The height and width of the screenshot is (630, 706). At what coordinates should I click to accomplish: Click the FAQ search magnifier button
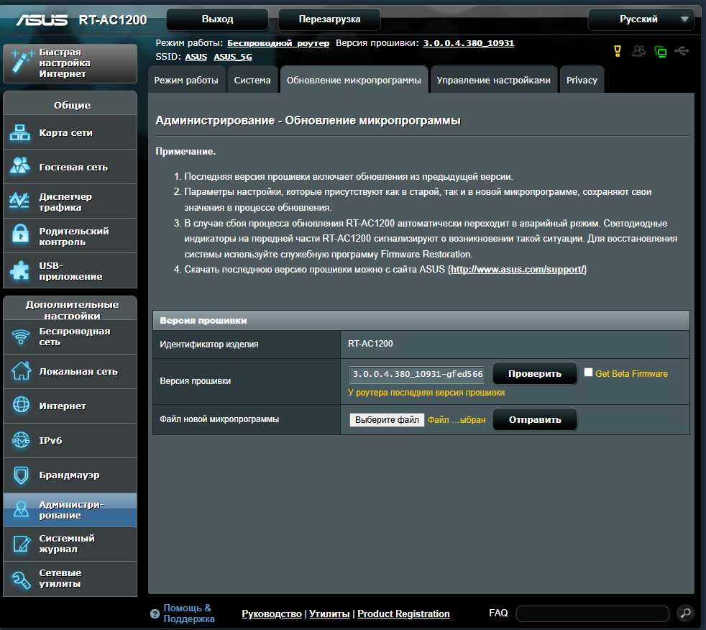coord(685,613)
